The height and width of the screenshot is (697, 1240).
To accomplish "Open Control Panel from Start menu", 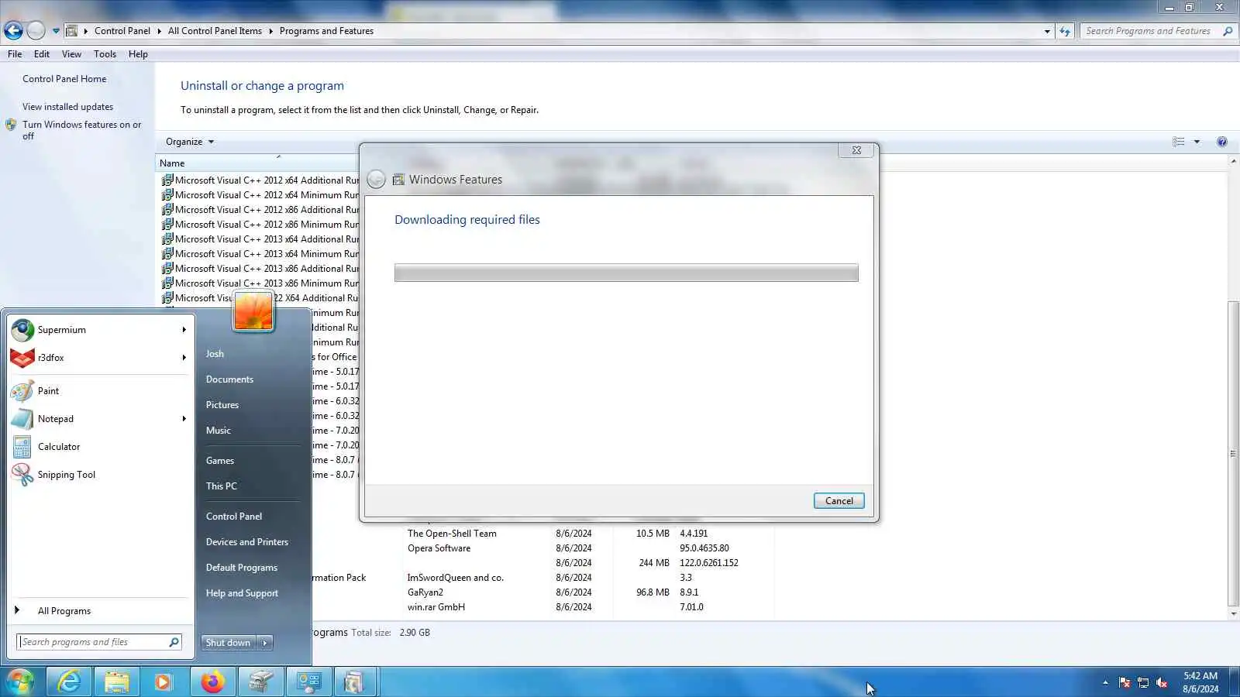I will 234,517.
